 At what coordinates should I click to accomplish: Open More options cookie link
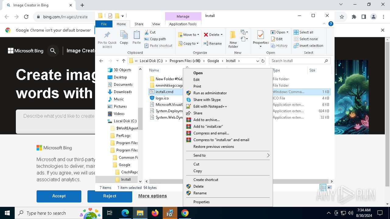tap(153, 196)
